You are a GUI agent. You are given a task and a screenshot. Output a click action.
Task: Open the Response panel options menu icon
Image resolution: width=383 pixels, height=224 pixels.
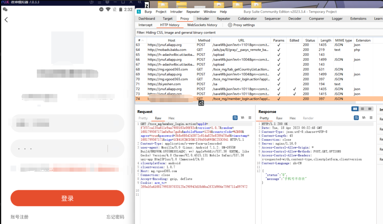click(x=371, y=118)
